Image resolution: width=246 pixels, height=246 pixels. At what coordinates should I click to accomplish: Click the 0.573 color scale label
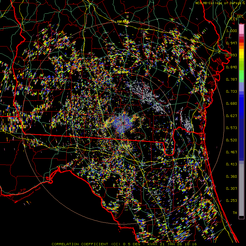click(x=232, y=128)
